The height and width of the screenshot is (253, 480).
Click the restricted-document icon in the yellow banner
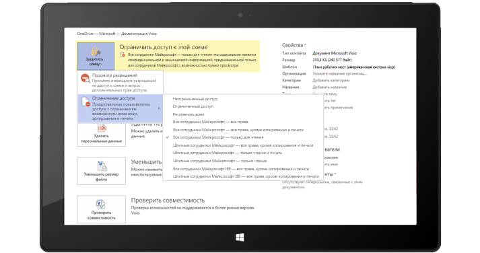tap(123, 55)
